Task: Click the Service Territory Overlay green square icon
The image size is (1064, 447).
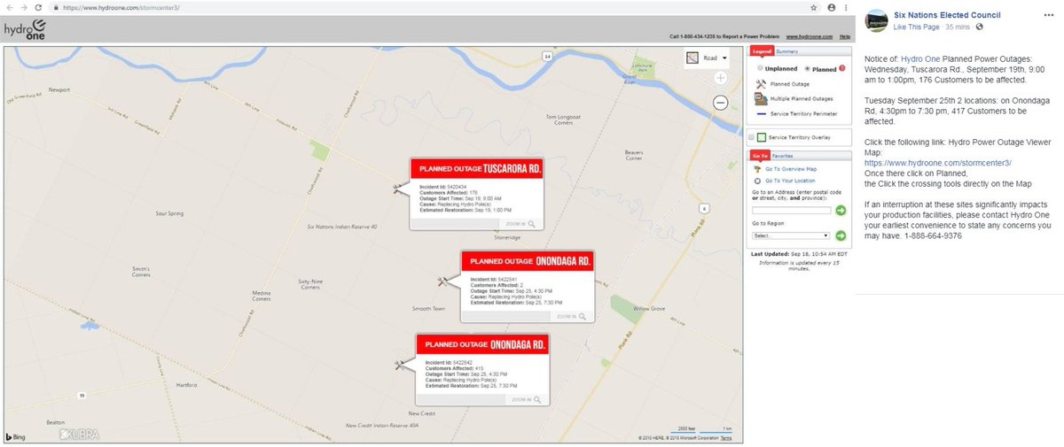Action: point(762,137)
